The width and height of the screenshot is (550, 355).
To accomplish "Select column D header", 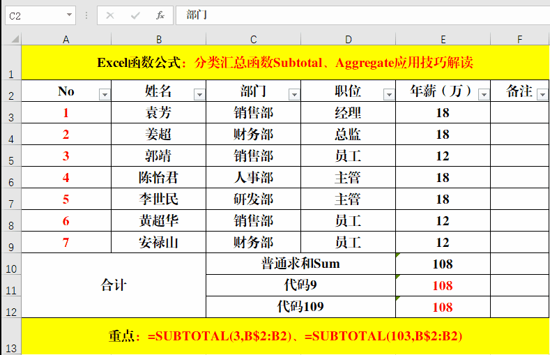I will tap(348, 39).
